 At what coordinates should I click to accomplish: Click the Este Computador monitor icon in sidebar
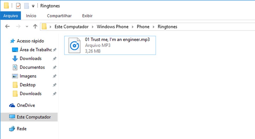(12, 117)
